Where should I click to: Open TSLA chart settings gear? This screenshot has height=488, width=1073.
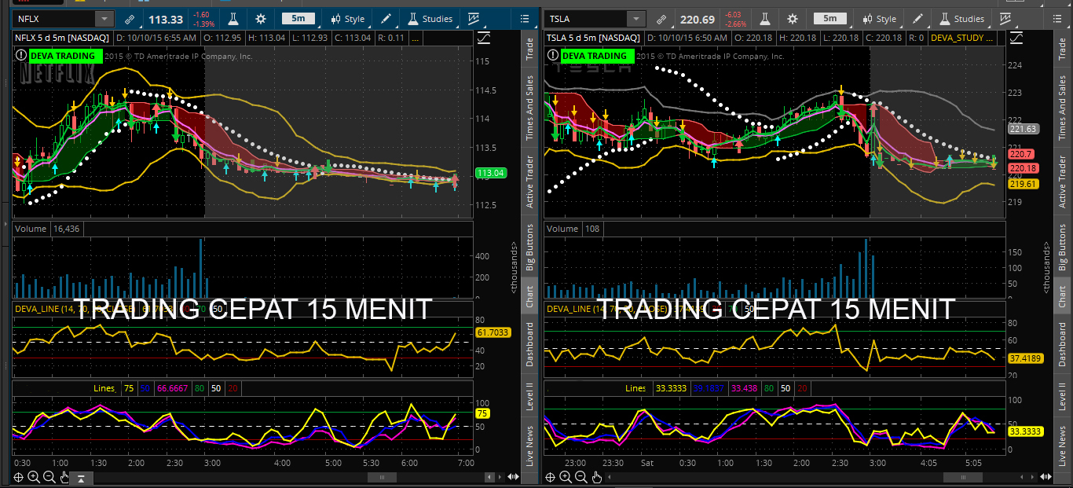(792, 19)
